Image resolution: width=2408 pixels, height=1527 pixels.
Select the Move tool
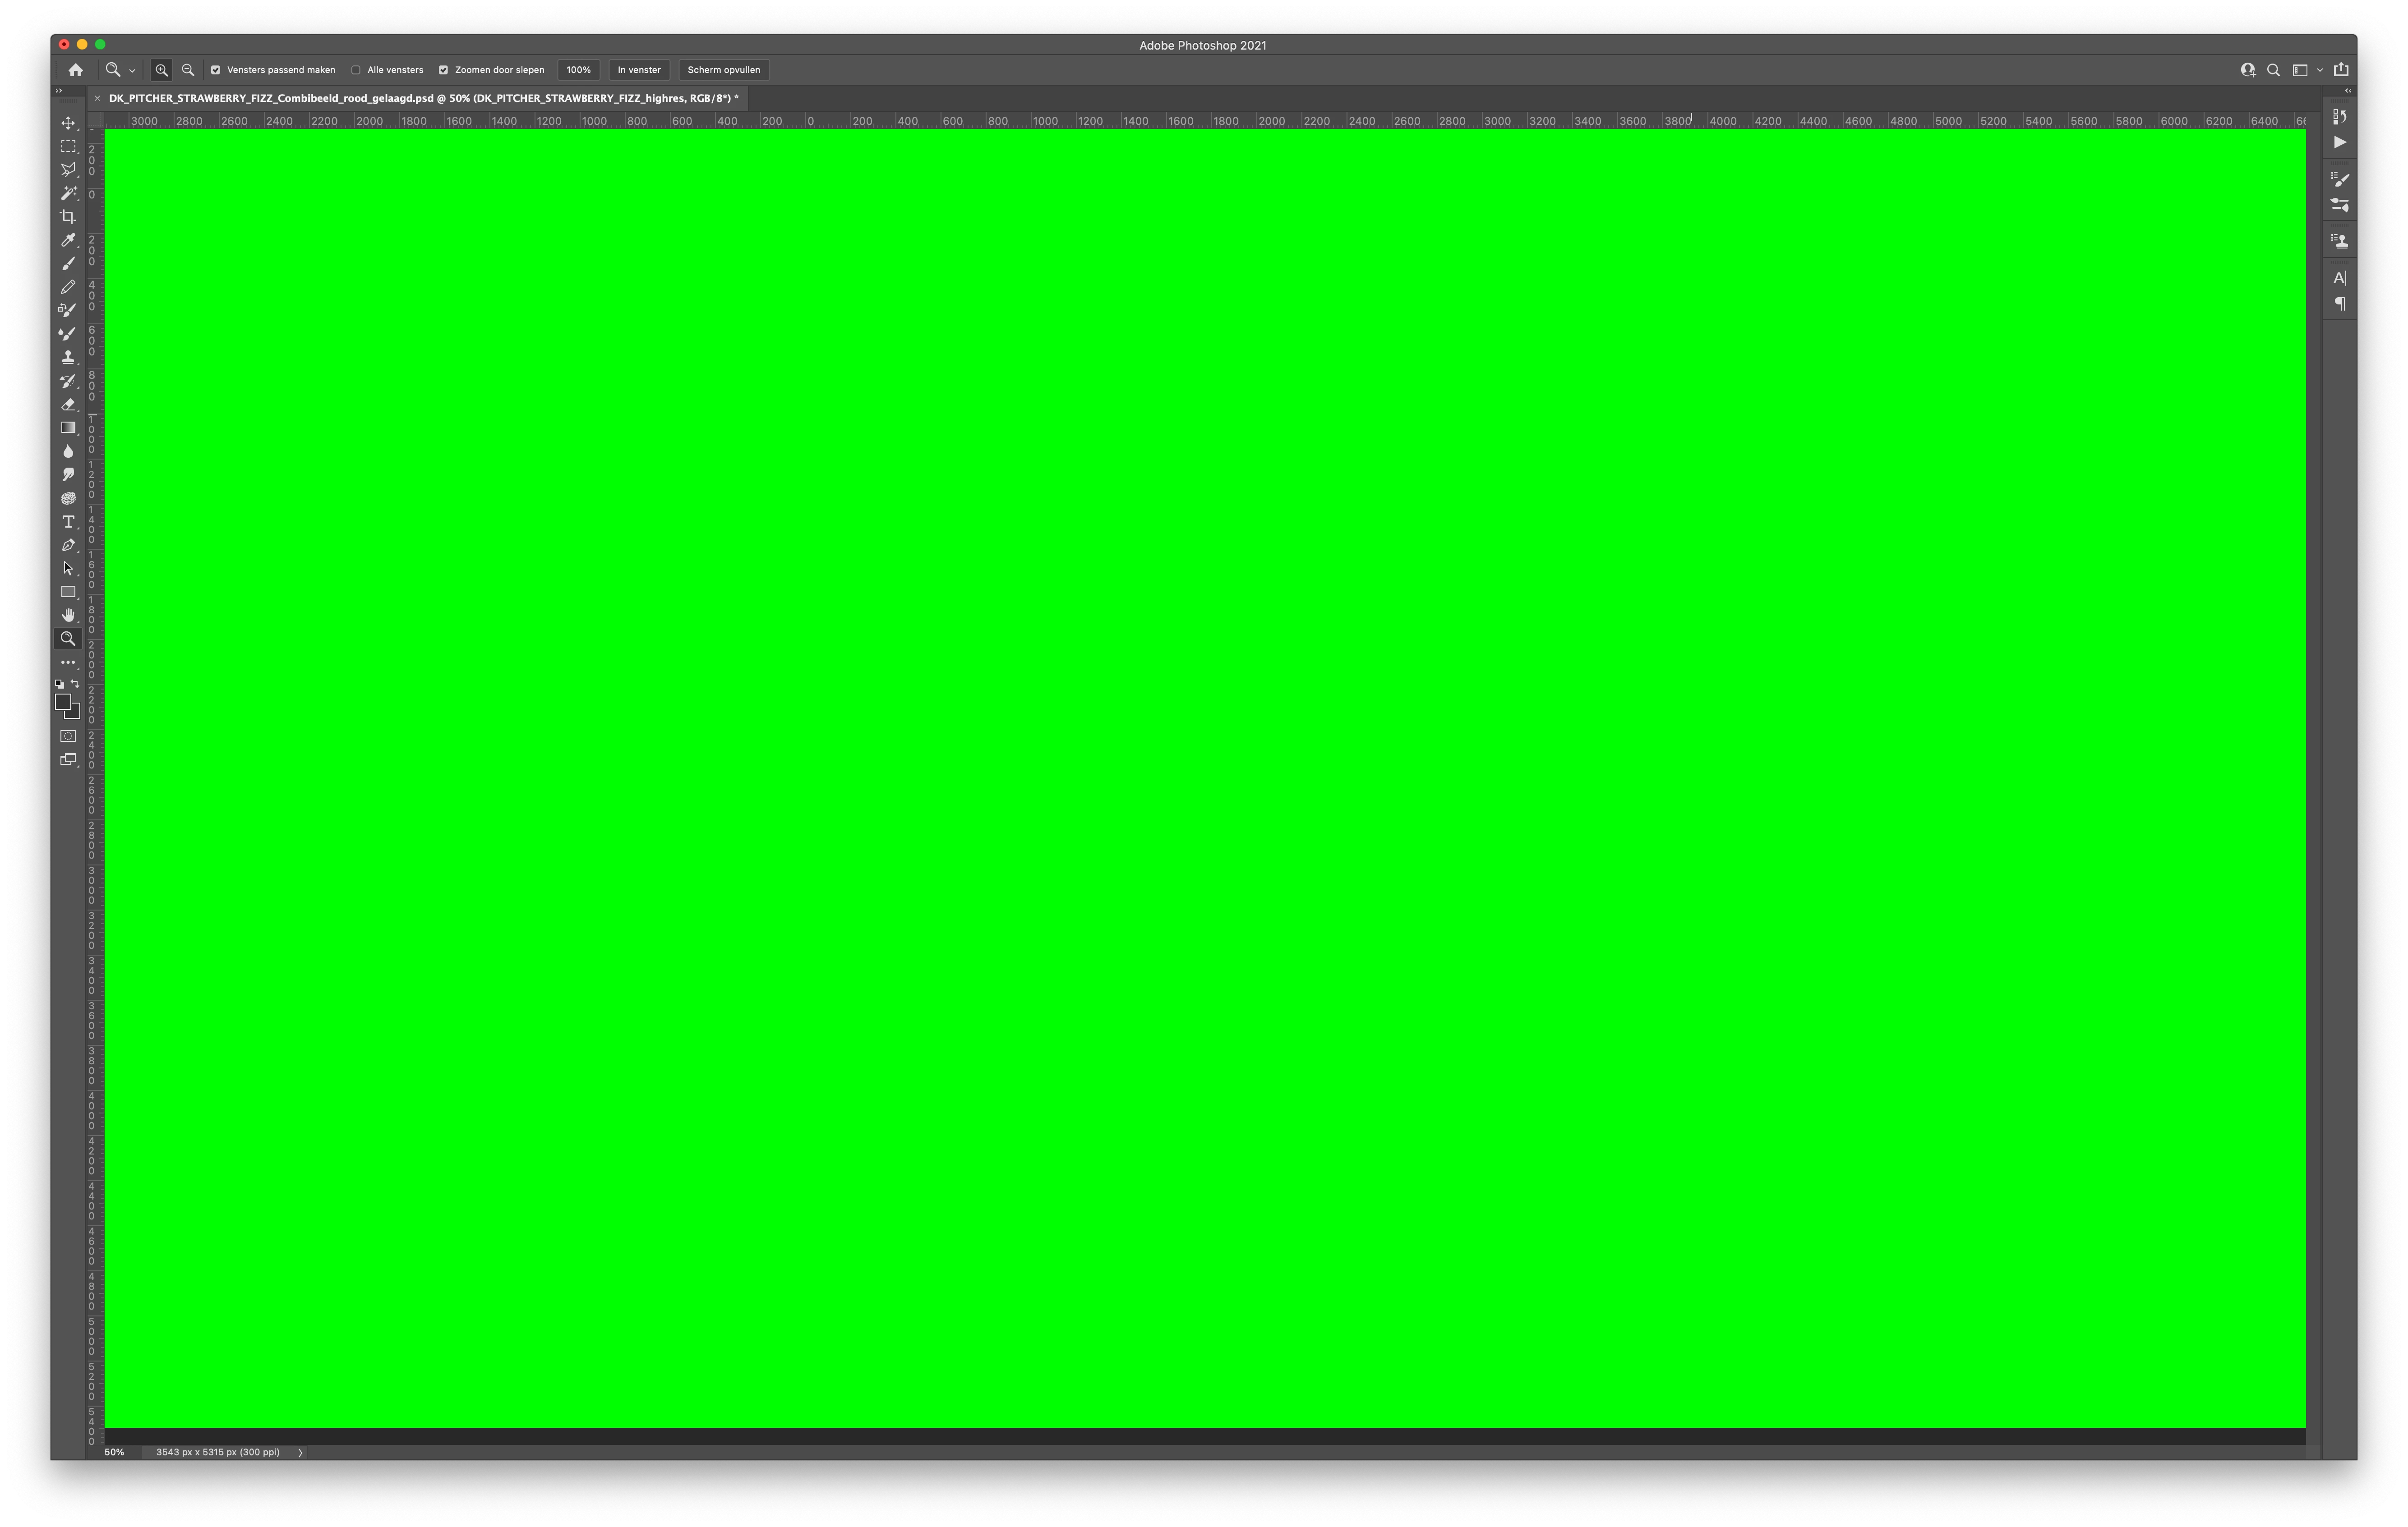point(68,123)
